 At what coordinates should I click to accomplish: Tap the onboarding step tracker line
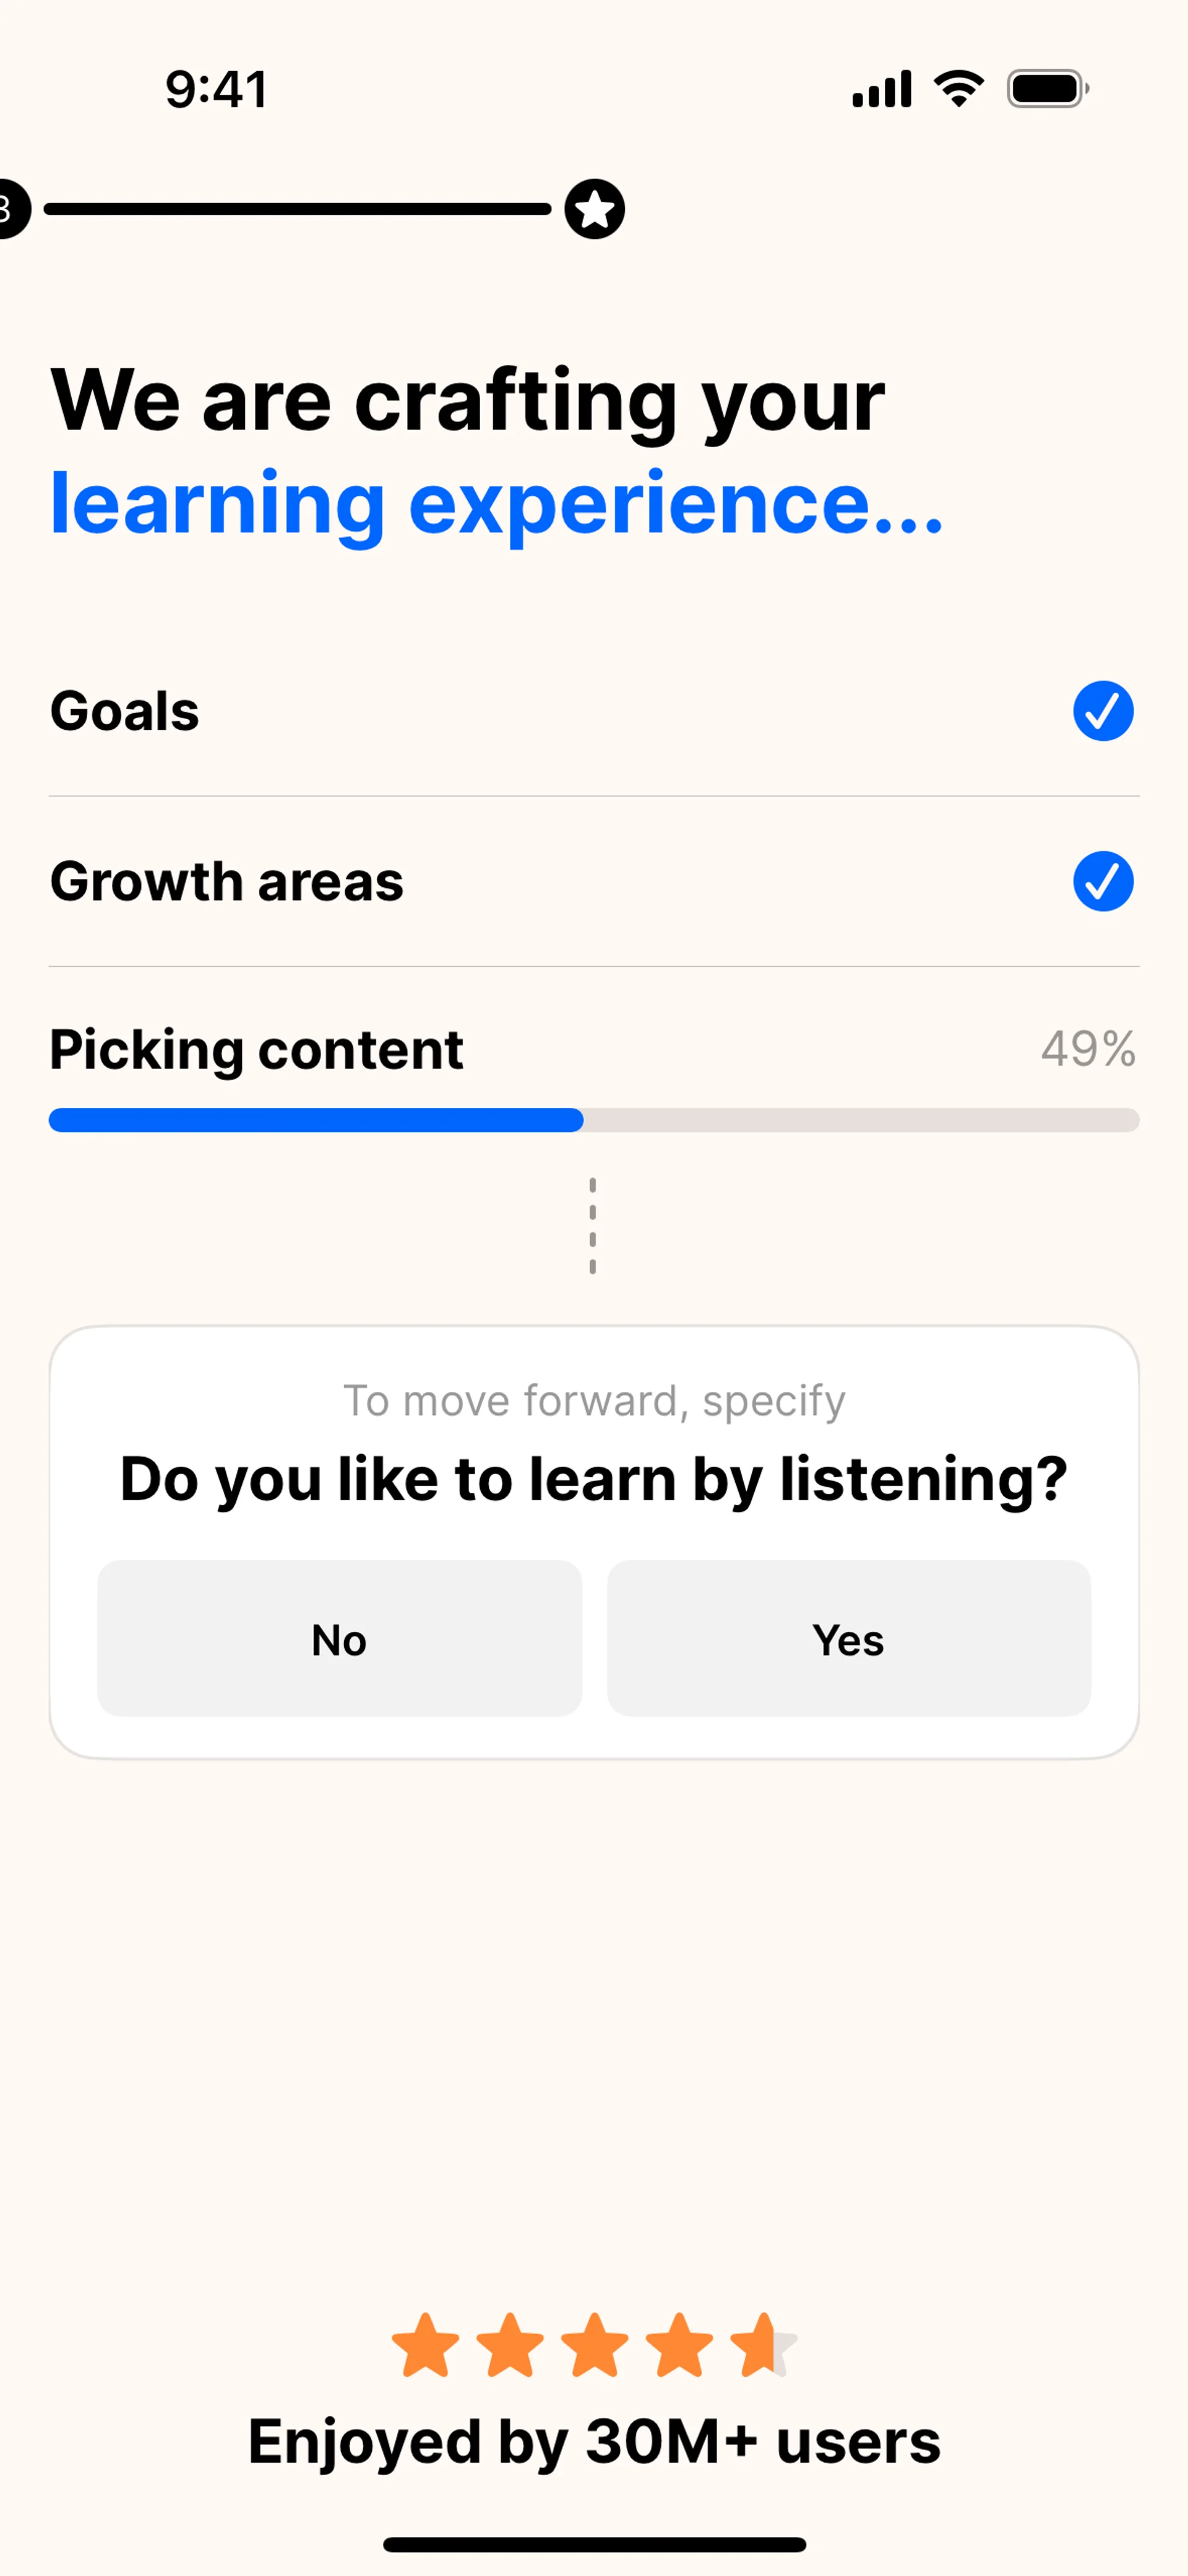(x=297, y=209)
